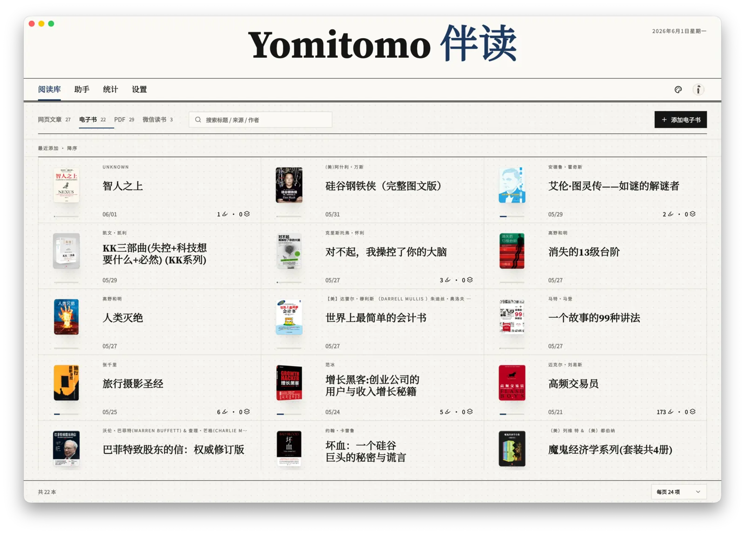Open the info icon in header
The image size is (745, 534).
698,89
